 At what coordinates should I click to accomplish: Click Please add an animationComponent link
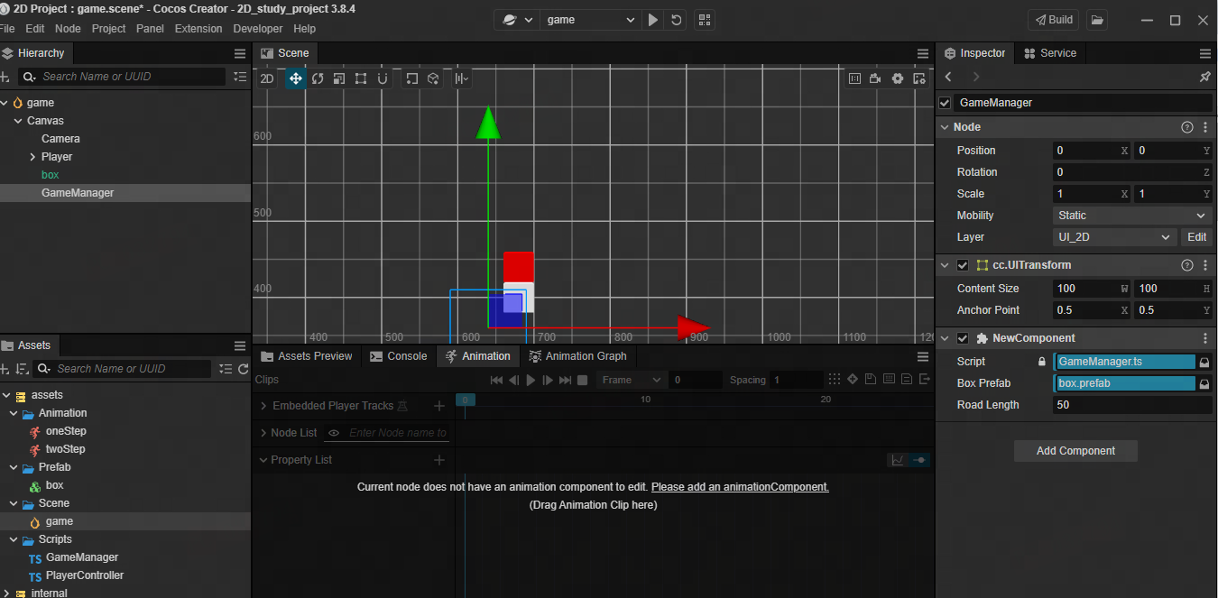click(740, 487)
